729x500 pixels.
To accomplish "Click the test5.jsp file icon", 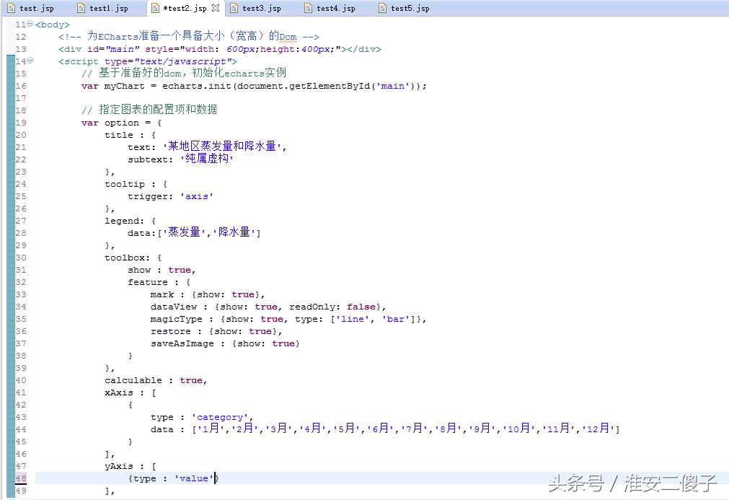I will [x=382, y=8].
